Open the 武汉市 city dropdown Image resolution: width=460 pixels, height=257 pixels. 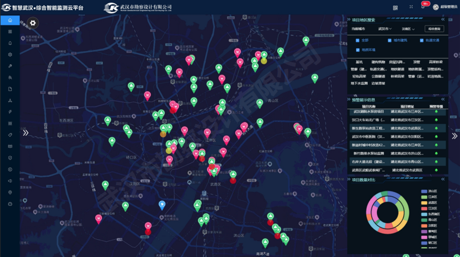click(385, 28)
